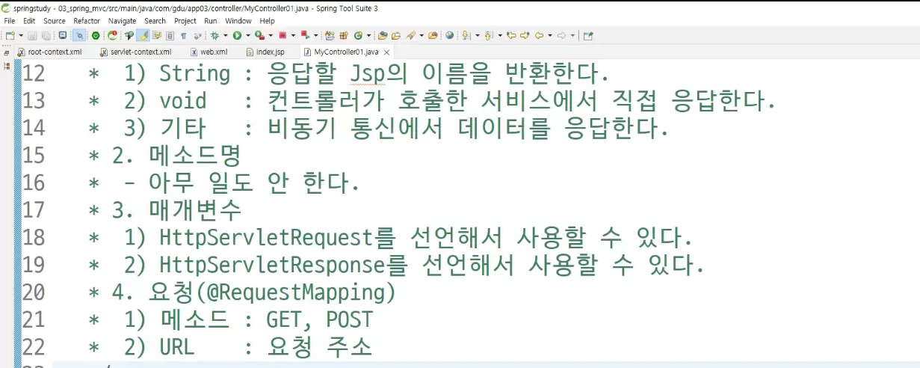This screenshot has width=920, height=368.
Task: Open the web browser globe icon
Action: coord(449,35)
